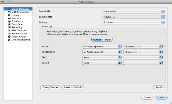Click the Recording cassette icon

[x=9, y=27]
